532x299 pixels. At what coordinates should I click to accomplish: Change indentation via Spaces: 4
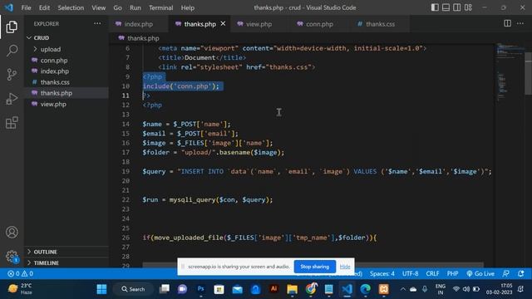[382, 273]
